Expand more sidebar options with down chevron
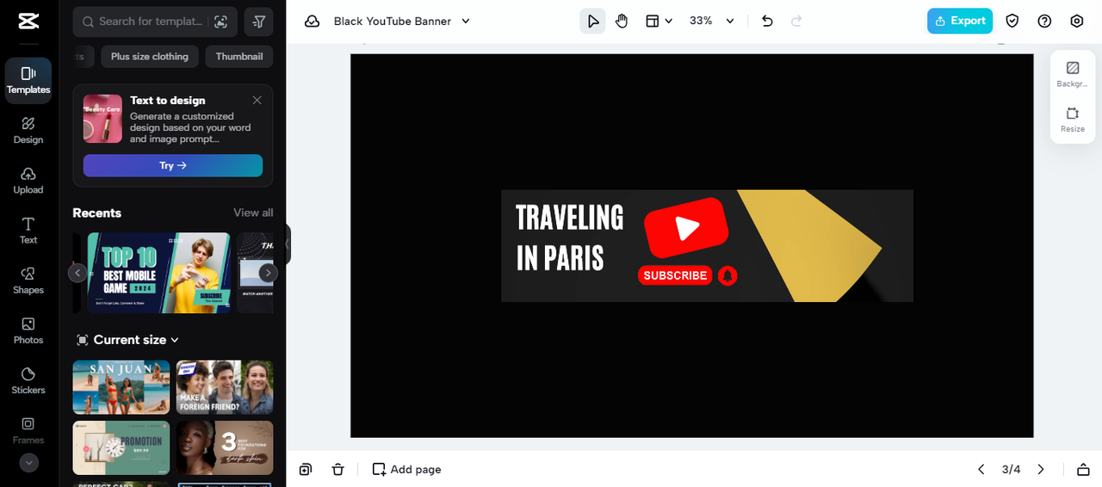 tap(29, 463)
